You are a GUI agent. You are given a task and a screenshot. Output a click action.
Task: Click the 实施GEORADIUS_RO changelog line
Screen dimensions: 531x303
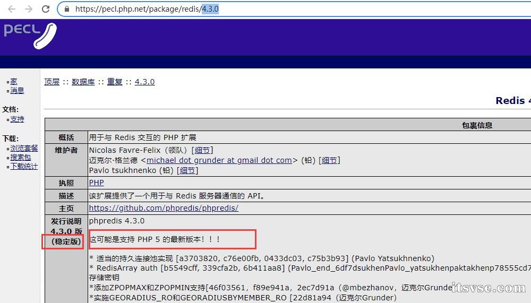pos(243,298)
